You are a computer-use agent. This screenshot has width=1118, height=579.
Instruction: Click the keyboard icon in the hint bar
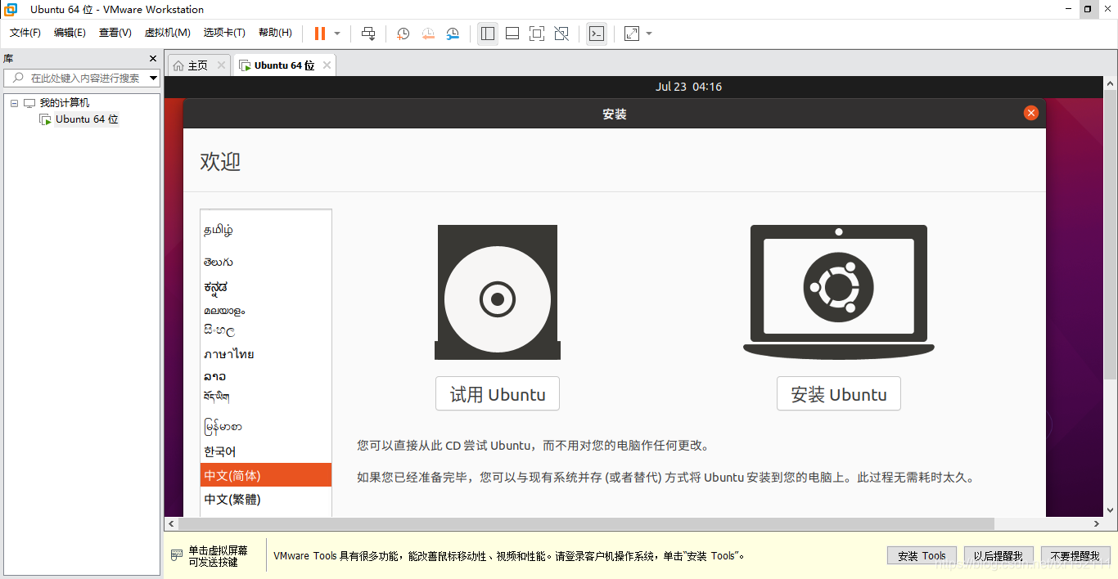pyautogui.click(x=177, y=555)
